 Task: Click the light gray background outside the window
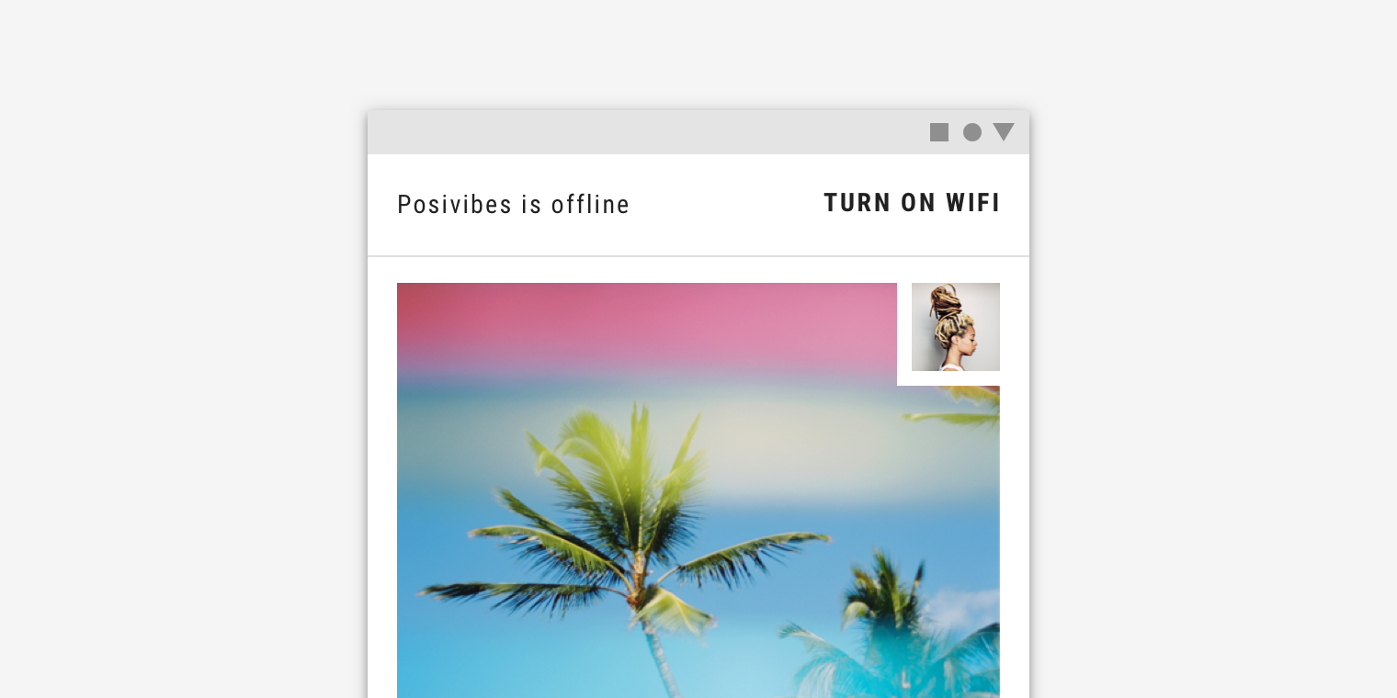pyautogui.click(x=184, y=367)
